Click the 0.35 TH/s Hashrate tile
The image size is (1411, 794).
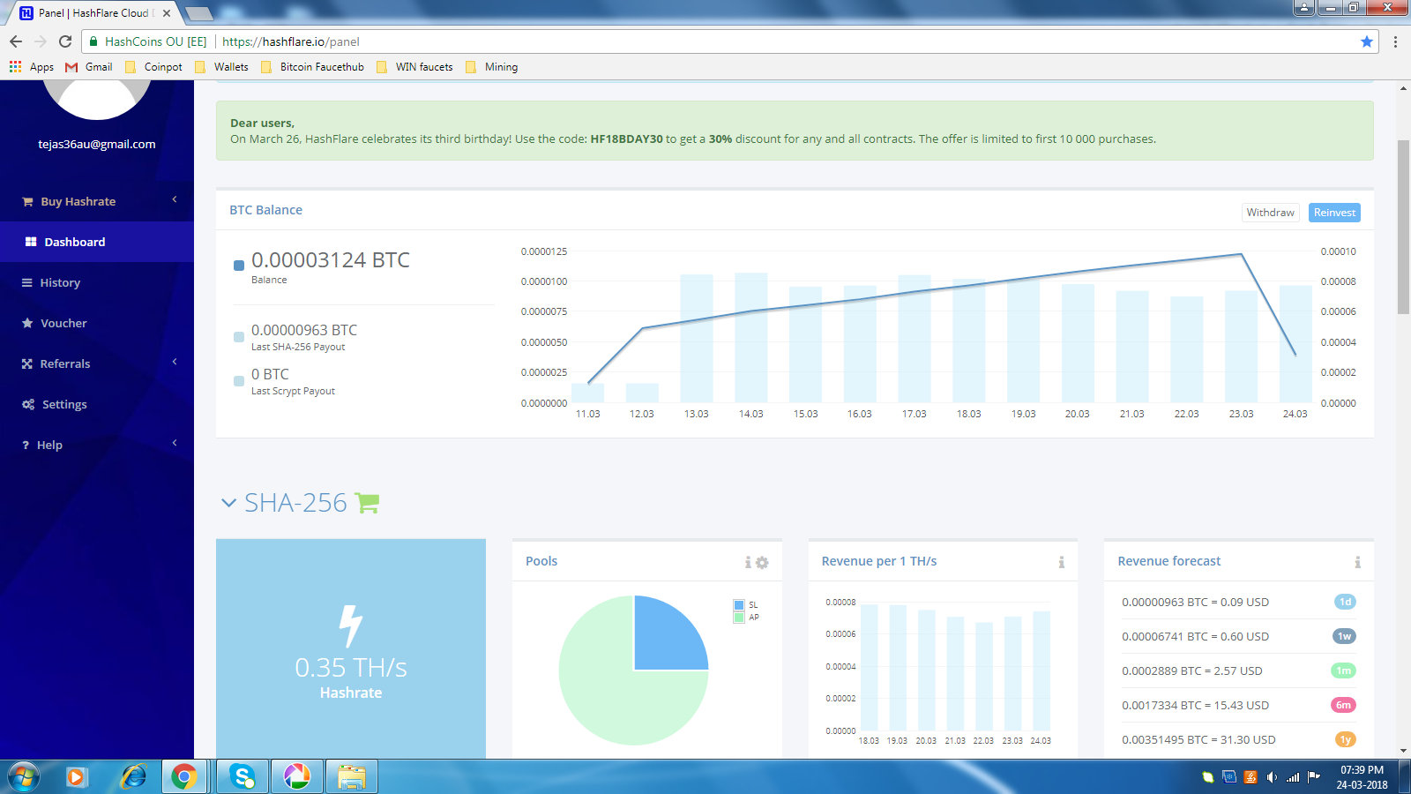(351, 648)
